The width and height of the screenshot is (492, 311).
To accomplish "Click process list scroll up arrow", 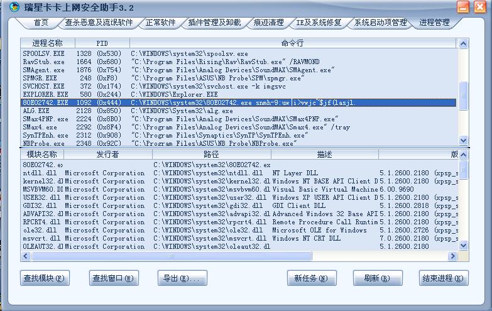I will point(463,43).
